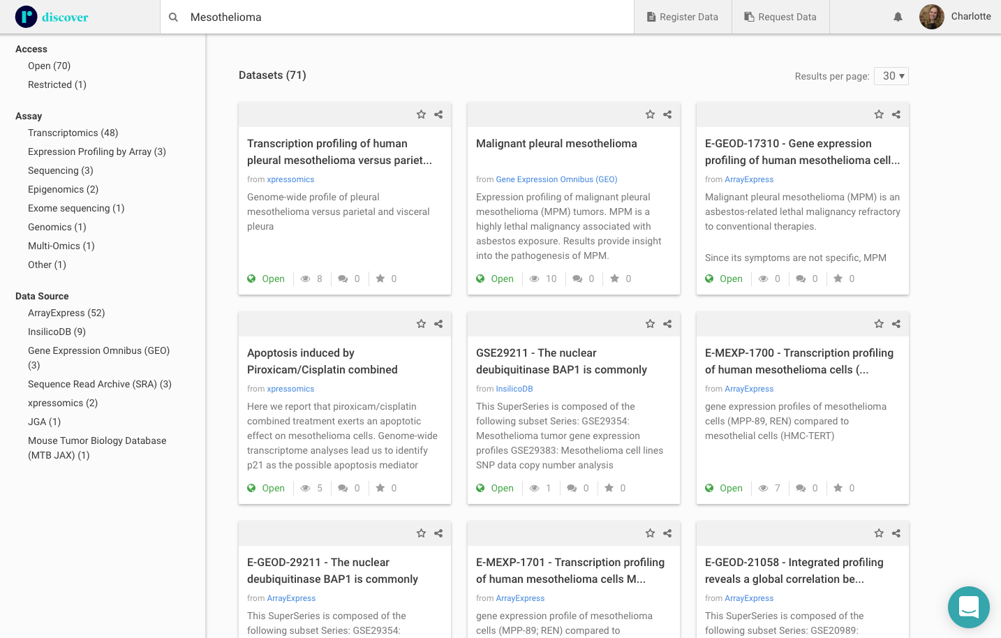Image resolution: width=1001 pixels, height=638 pixels.
Task: Follow the Gene Expression Omnibus (GEO) source link
Action: pos(556,179)
